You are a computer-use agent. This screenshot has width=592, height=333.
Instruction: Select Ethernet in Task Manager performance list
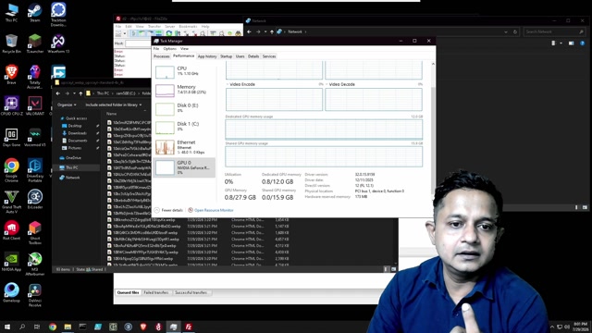click(x=184, y=147)
